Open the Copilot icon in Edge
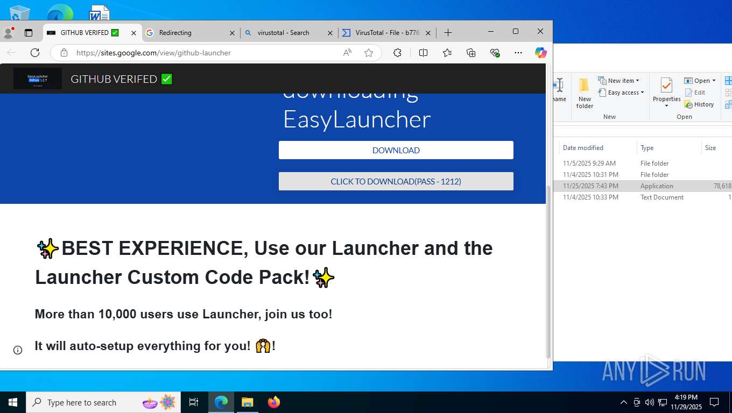This screenshot has width=732, height=413. [541, 53]
